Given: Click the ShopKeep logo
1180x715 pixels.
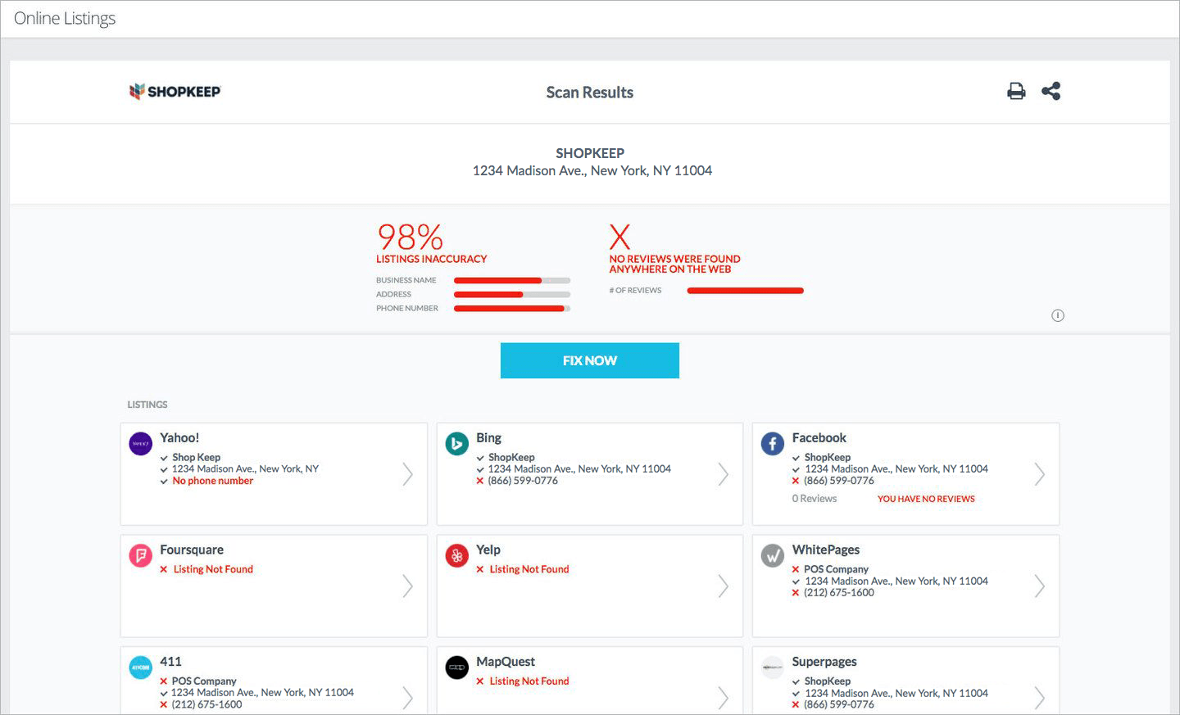Looking at the screenshot, I should [x=175, y=91].
